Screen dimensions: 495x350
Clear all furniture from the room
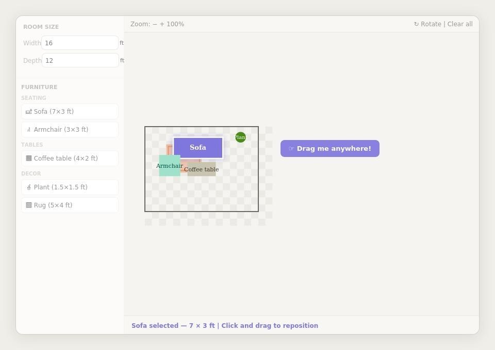460,24
